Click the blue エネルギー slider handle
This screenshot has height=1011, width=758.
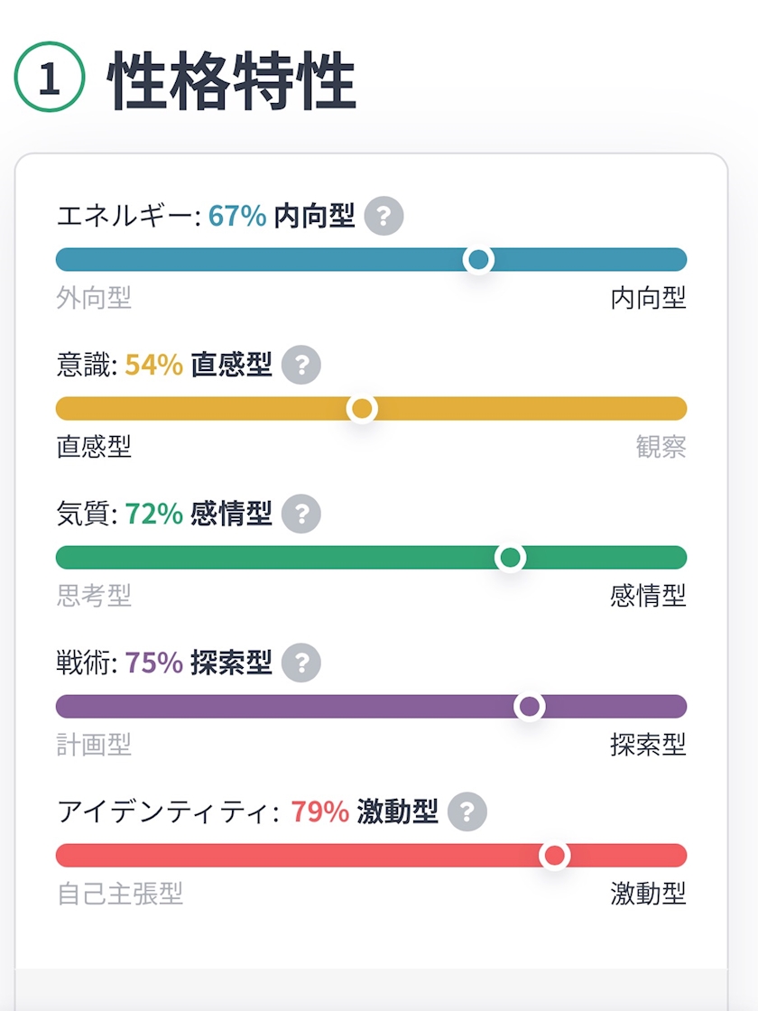[x=478, y=260]
